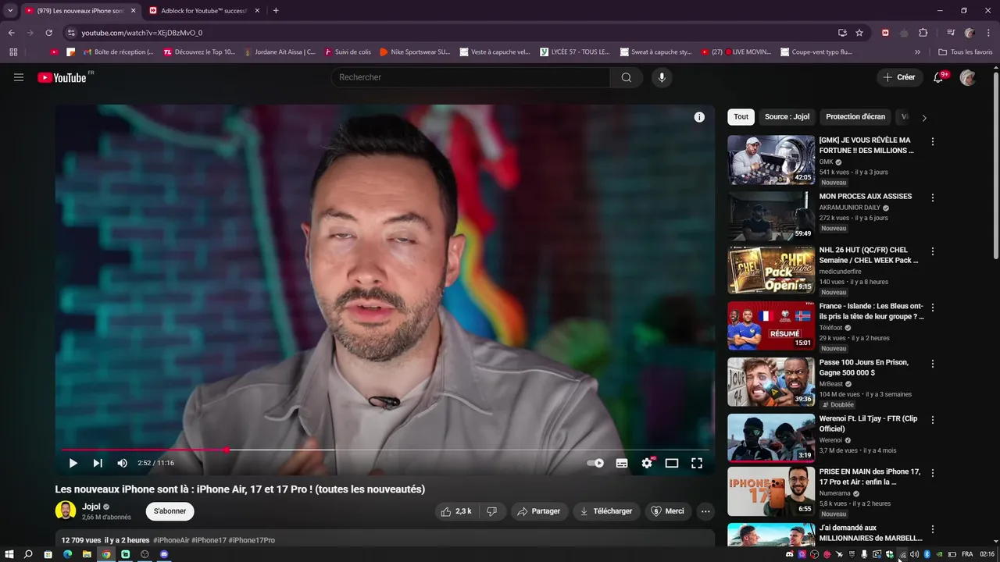This screenshot has width=1000, height=562.
Task: Open Discord from the taskbar
Action: click(x=164, y=554)
